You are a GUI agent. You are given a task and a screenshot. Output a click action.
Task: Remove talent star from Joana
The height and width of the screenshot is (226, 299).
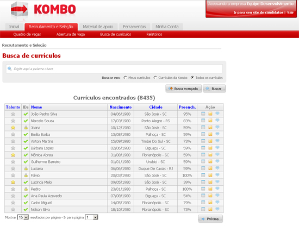[x=13, y=128]
